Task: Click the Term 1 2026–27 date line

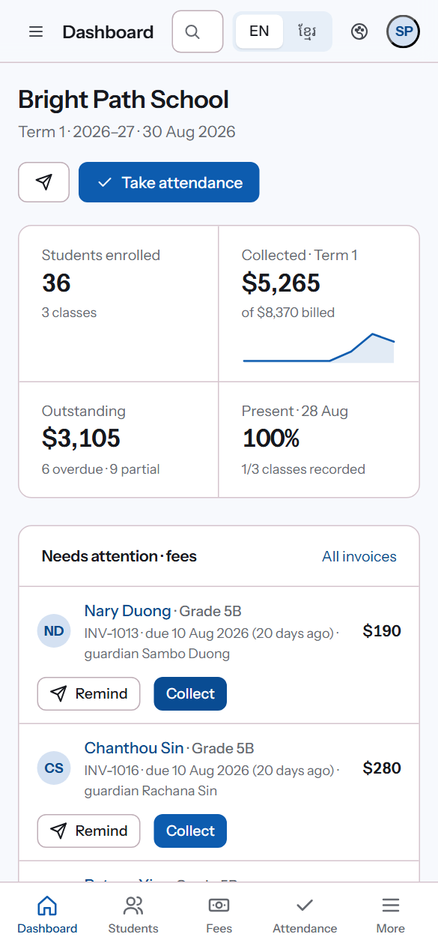Action: [x=127, y=133]
